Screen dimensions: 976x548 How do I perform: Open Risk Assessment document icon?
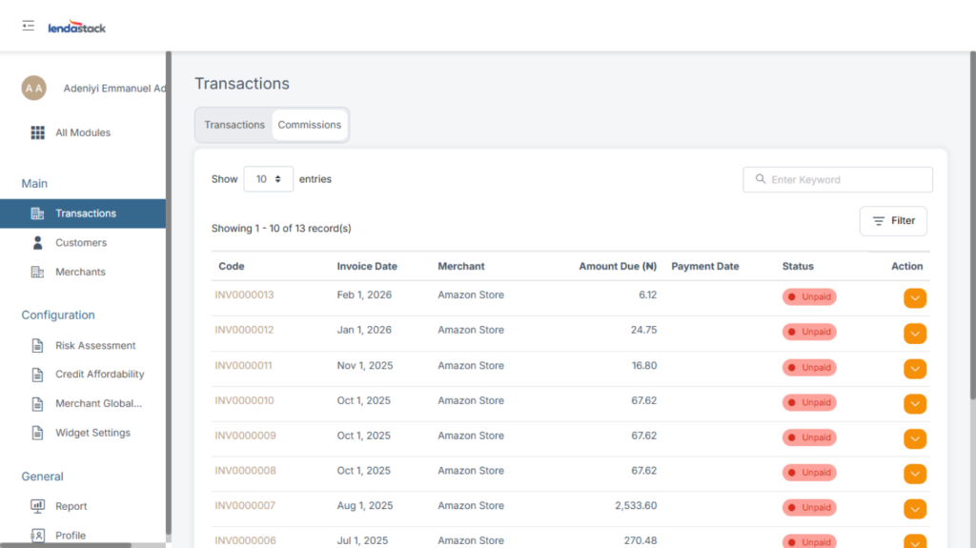coord(38,346)
